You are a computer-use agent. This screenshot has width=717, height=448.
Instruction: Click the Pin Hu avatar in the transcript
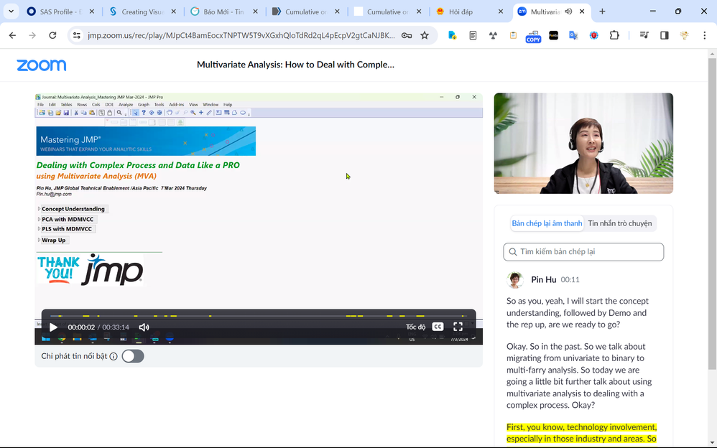[x=515, y=280]
